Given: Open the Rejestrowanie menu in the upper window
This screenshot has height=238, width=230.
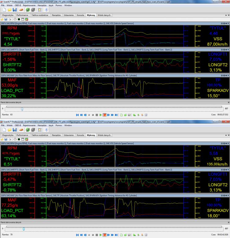Looking at the screenshot, I should 29,5.
